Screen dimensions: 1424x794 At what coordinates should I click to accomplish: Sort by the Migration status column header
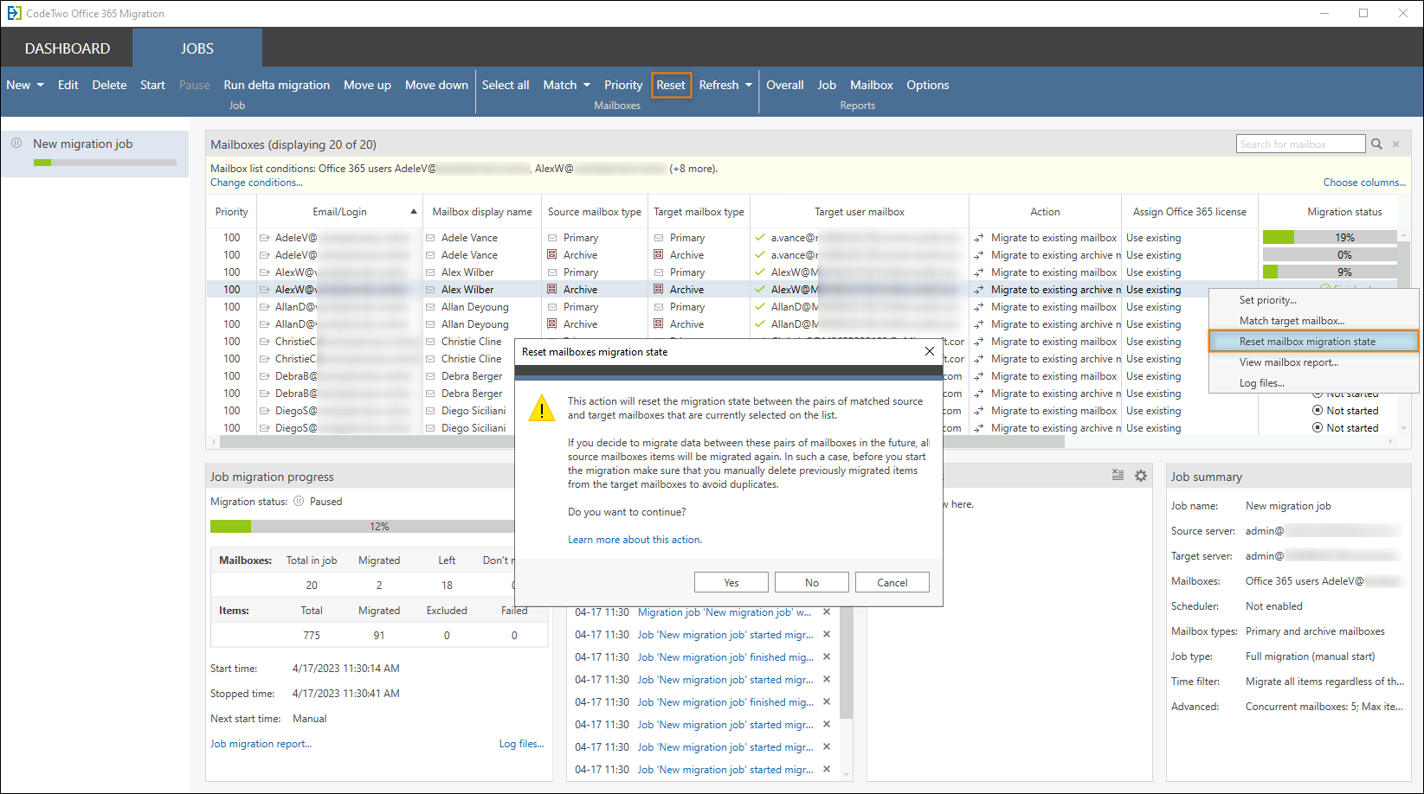pos(1343,212)
